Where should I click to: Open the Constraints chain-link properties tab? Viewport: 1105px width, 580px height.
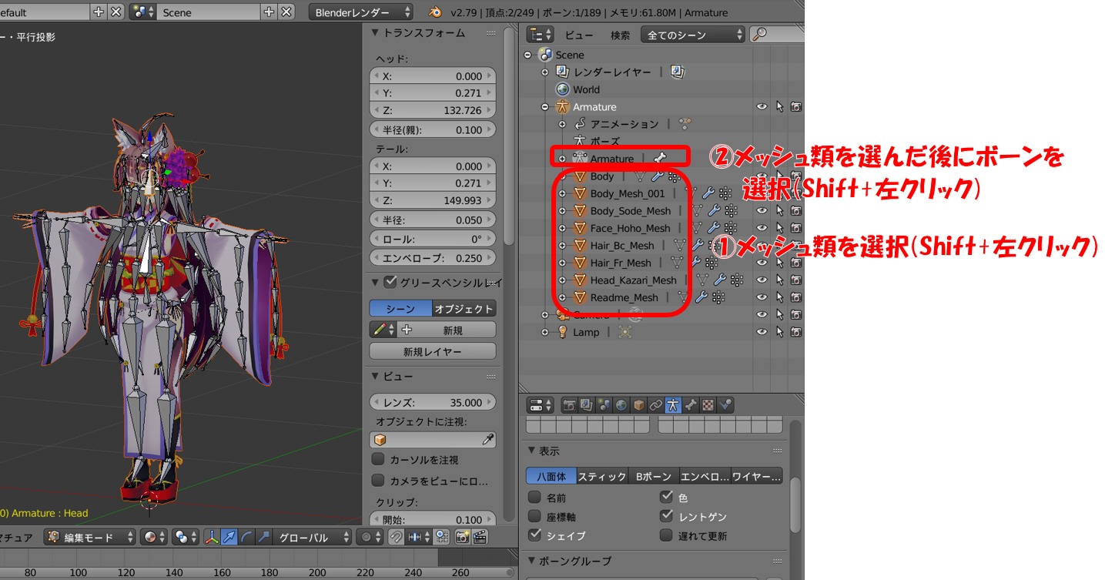pos(655,405)
